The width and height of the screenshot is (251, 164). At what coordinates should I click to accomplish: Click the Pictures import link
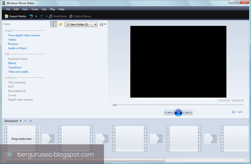[13, 44]
